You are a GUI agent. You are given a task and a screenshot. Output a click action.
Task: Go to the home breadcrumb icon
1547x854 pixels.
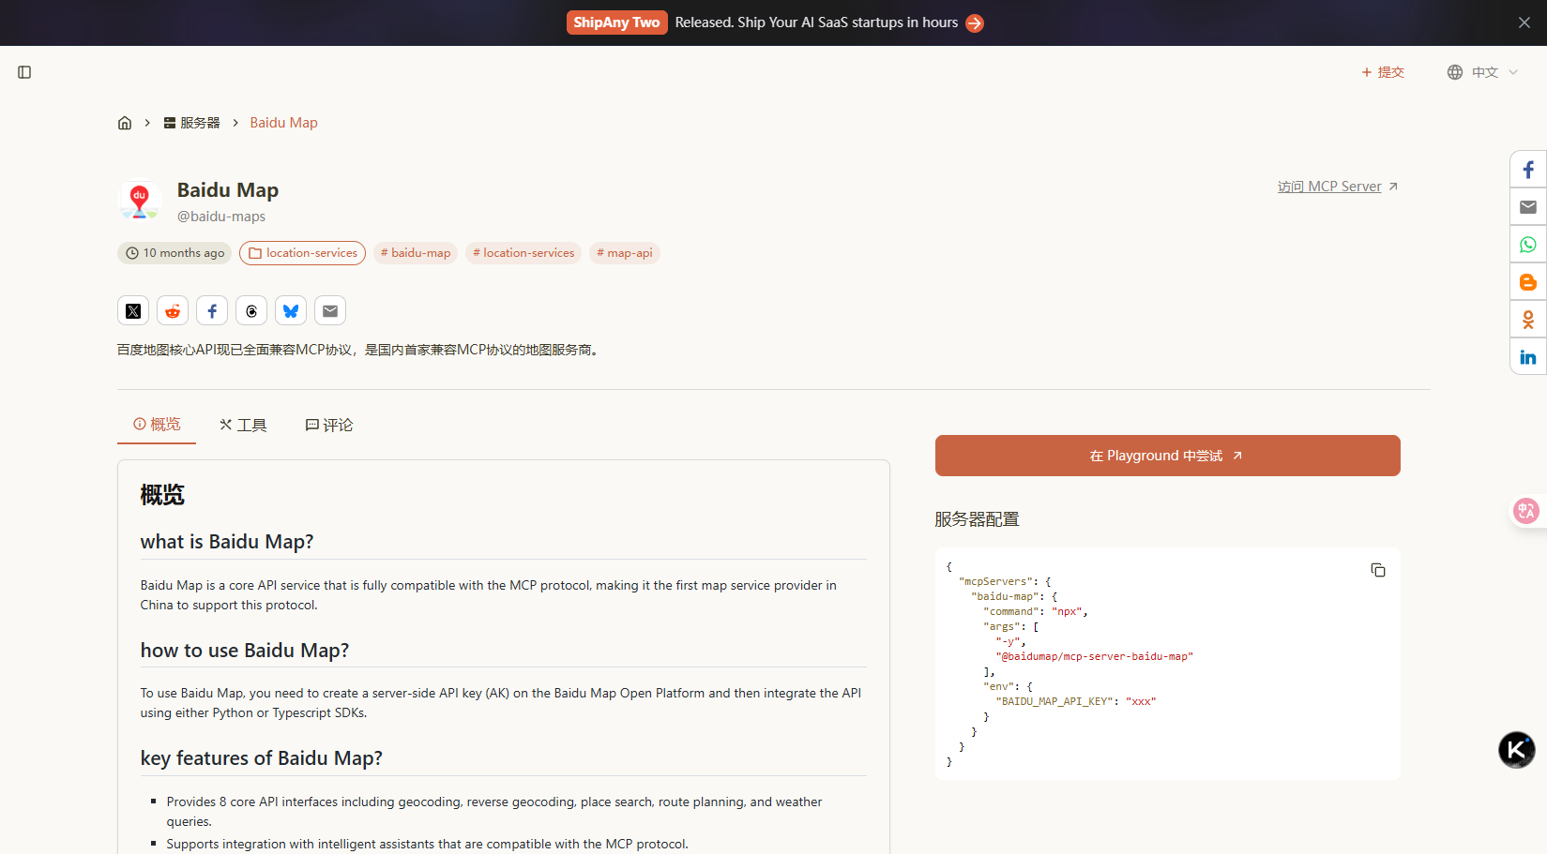125,123
